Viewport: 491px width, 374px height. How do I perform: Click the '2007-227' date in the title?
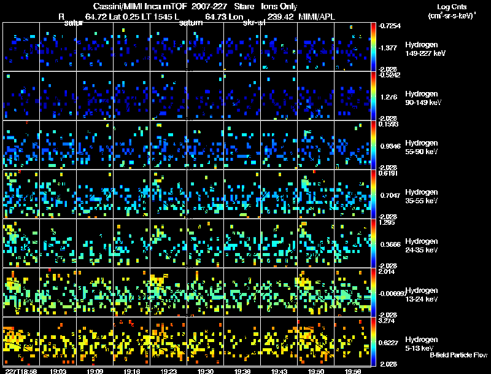209,7
